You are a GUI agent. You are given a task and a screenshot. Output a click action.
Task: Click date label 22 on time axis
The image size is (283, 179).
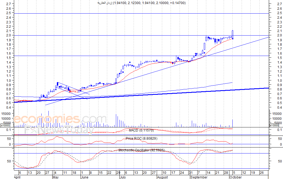pyautogui.click(x=109, y=173)
